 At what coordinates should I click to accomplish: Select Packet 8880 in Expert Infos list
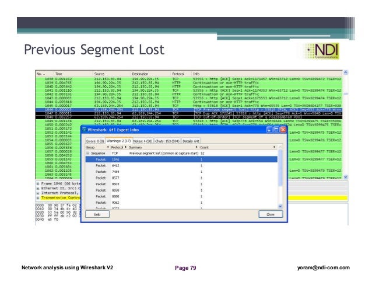[x=181, y=196]
